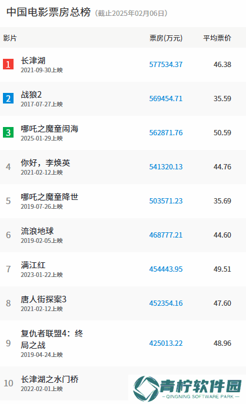Click release date 2019-02-05上映

coord(42,241)
